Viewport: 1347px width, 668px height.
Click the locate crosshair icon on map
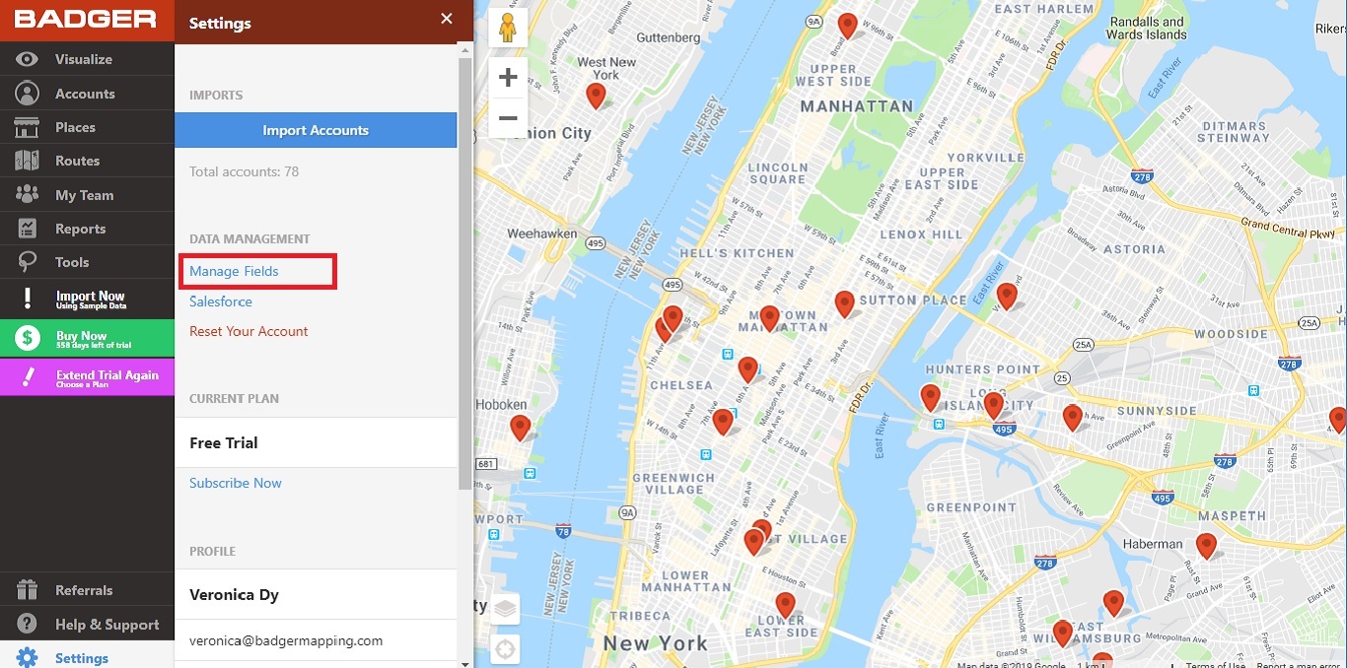click(505, 649)
